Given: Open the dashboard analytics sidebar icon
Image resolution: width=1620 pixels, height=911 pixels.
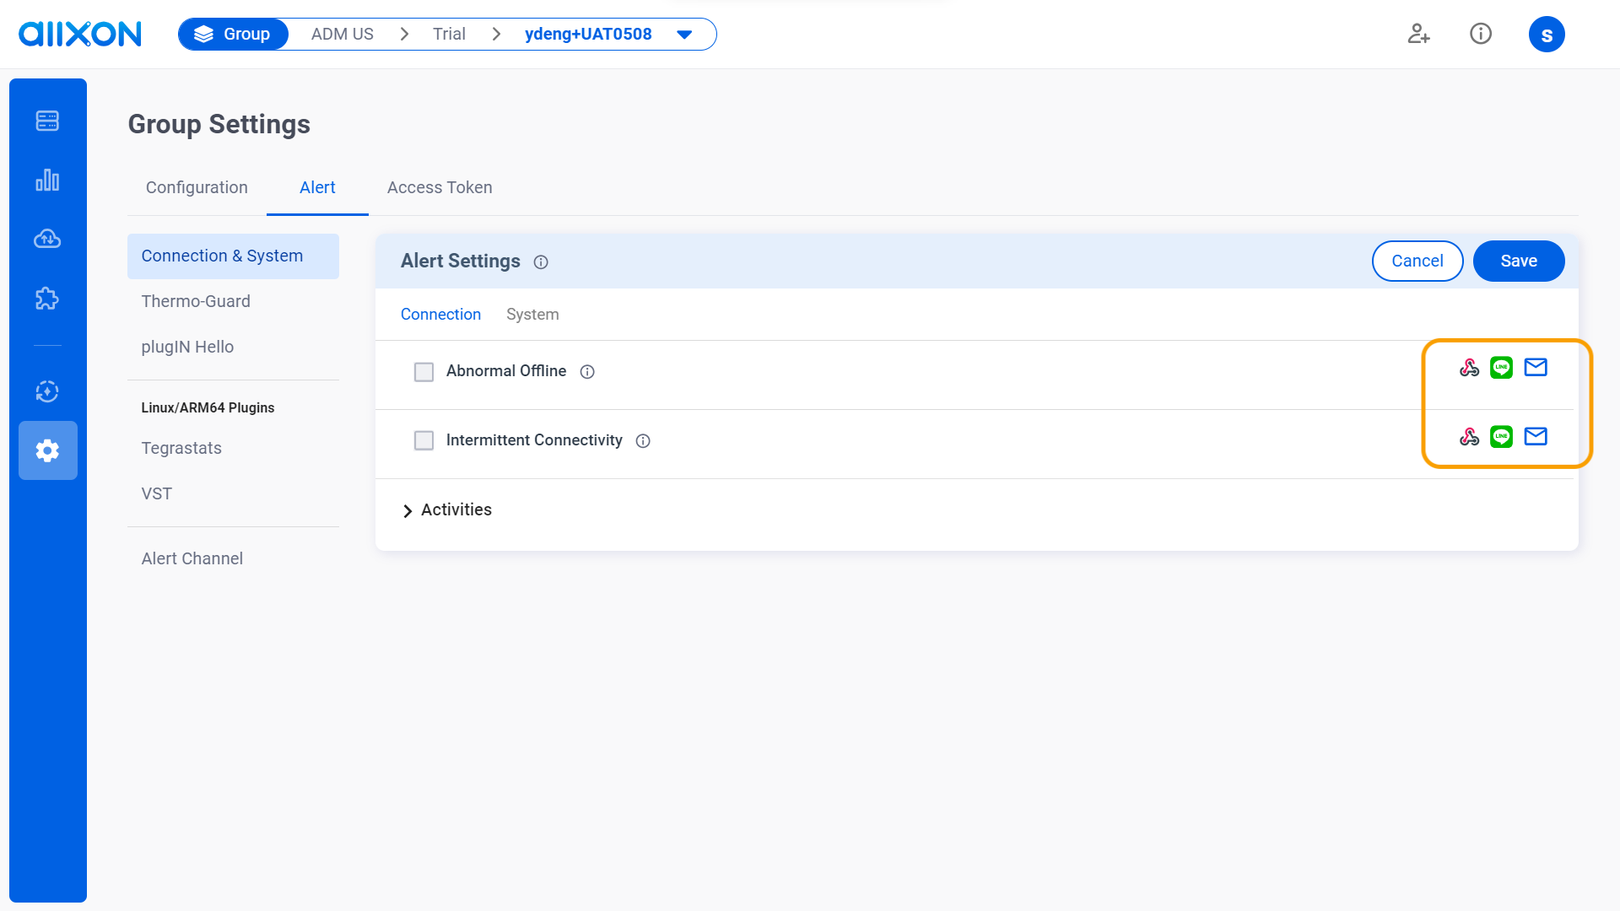Looking at the screenshot, I should [47, 180].
